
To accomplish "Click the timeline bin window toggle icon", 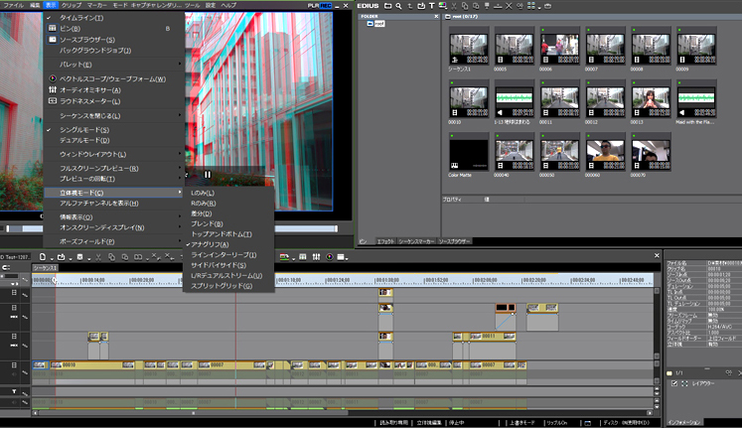I will pos(303,257).
